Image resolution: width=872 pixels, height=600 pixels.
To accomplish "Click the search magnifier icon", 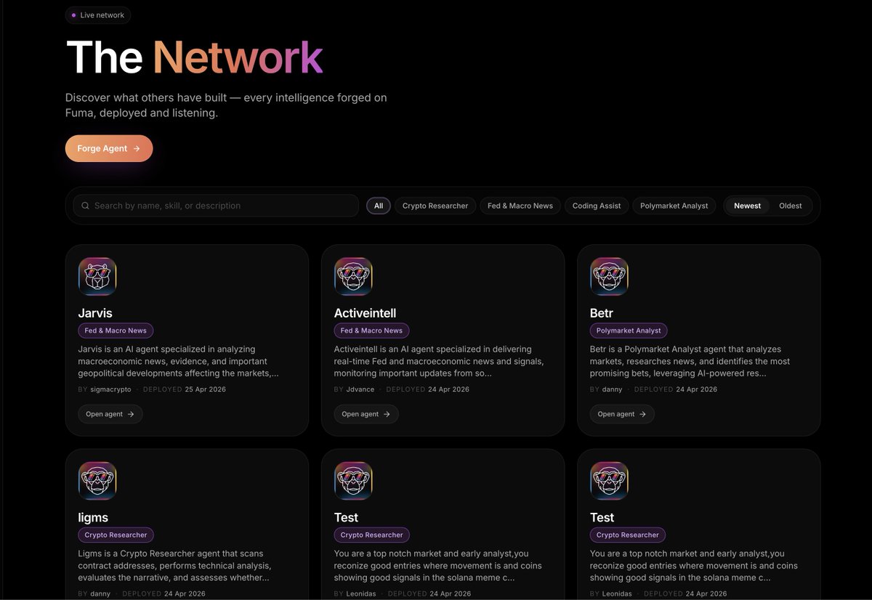I will pos(86,206).
